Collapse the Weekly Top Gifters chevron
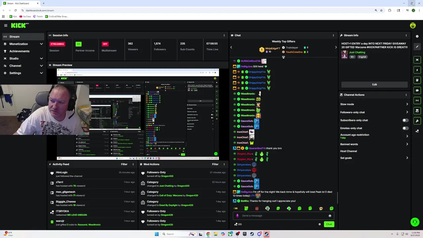423x238 pixels. [x=283, y=57]
